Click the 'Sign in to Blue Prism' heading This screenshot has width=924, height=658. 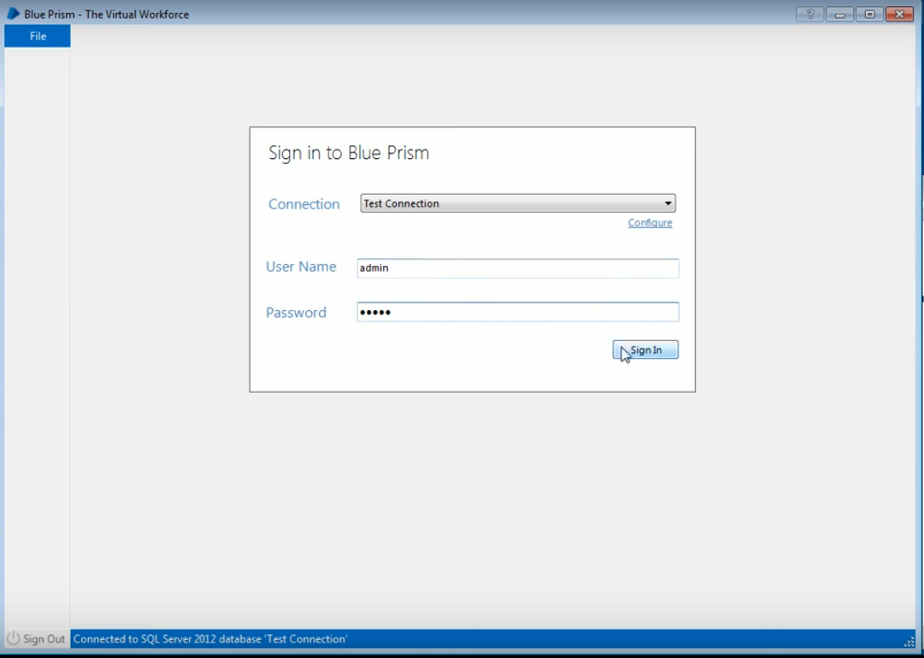349,153
